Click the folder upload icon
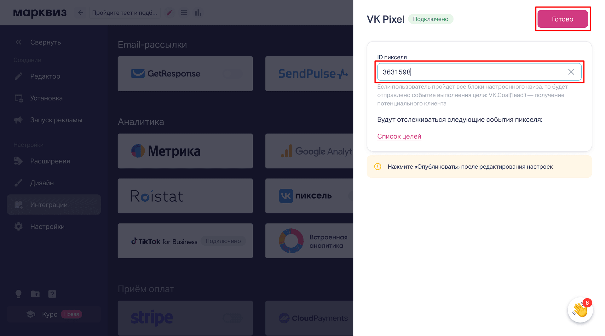 coord(35,294)
